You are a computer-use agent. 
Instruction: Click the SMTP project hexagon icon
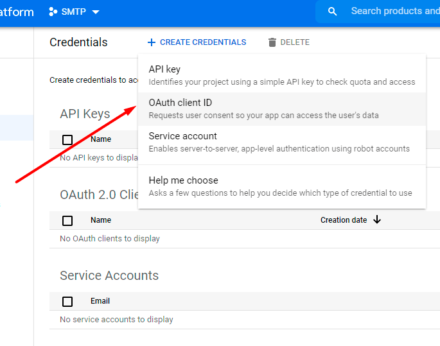click(53, 12)
